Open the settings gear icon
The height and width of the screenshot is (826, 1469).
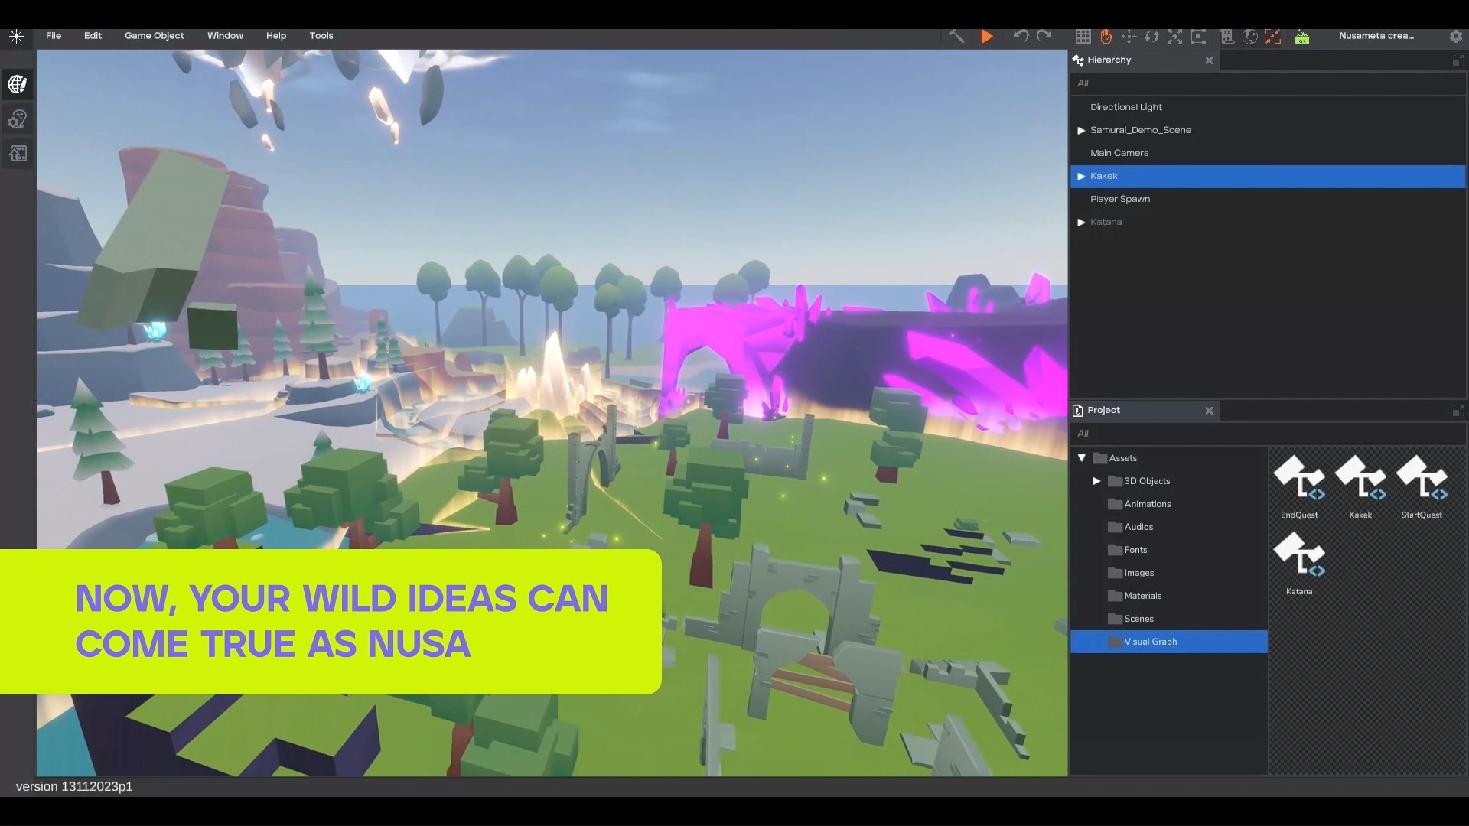[1455, 37]
